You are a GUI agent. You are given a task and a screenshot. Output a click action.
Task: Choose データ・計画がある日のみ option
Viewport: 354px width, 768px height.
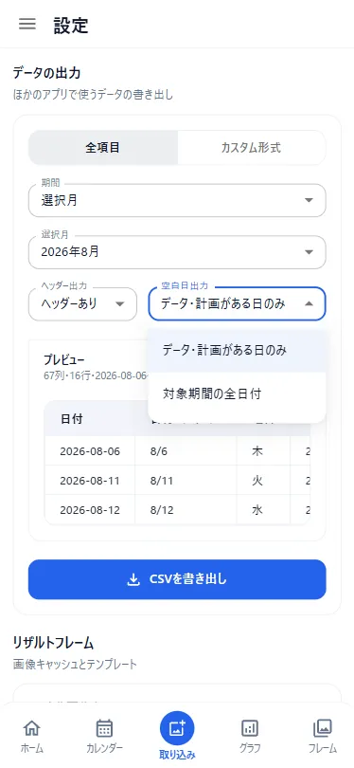tap(238, 350)
